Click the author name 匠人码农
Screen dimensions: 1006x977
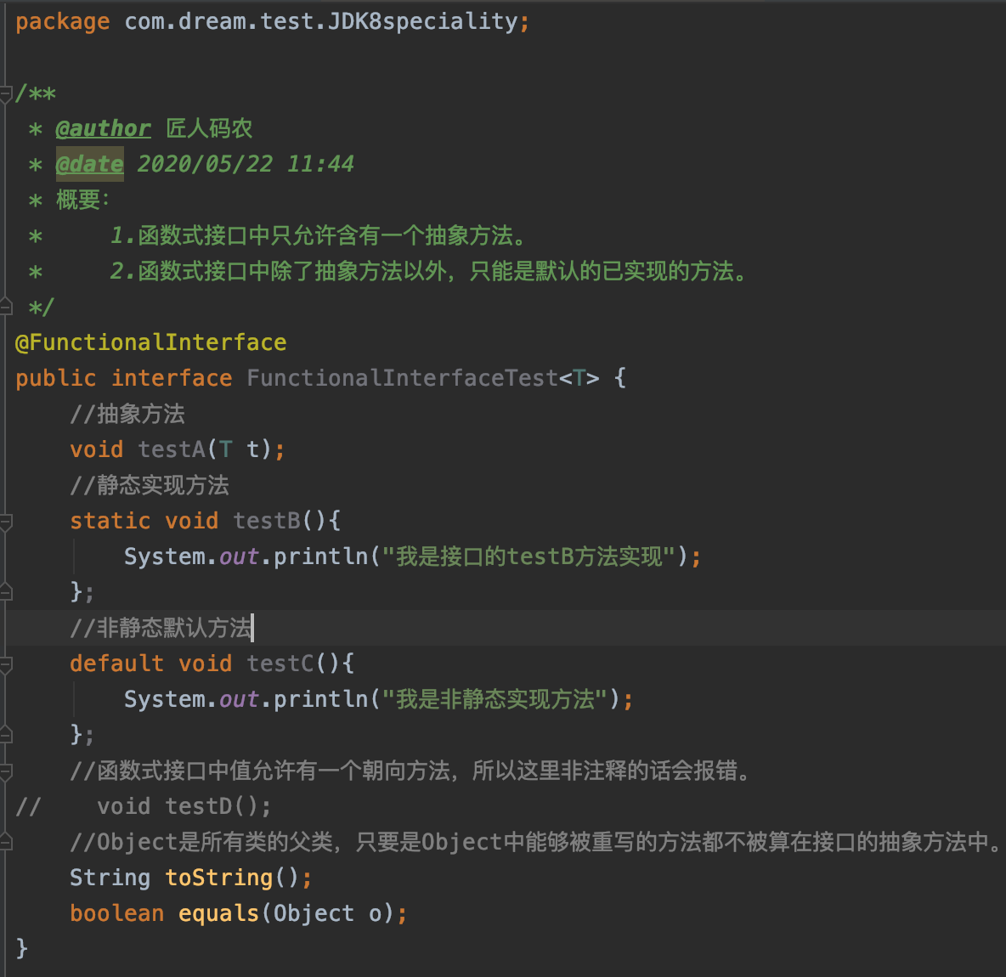209,128
